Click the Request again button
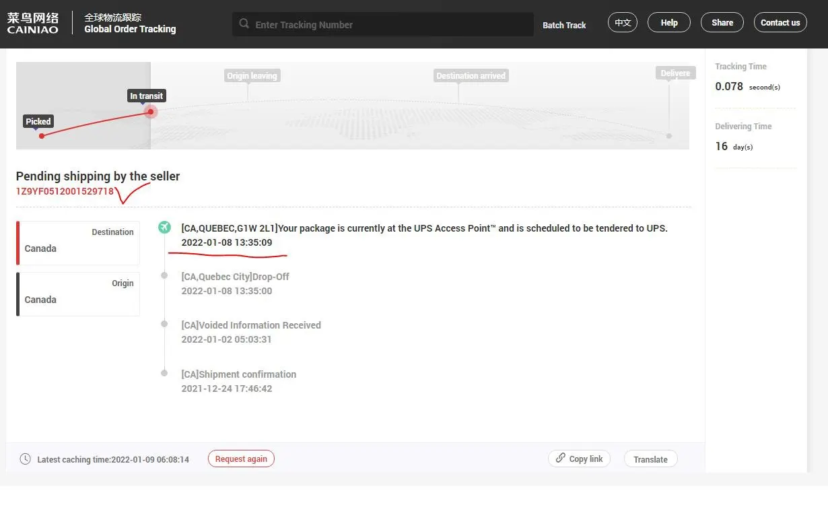 241,459
